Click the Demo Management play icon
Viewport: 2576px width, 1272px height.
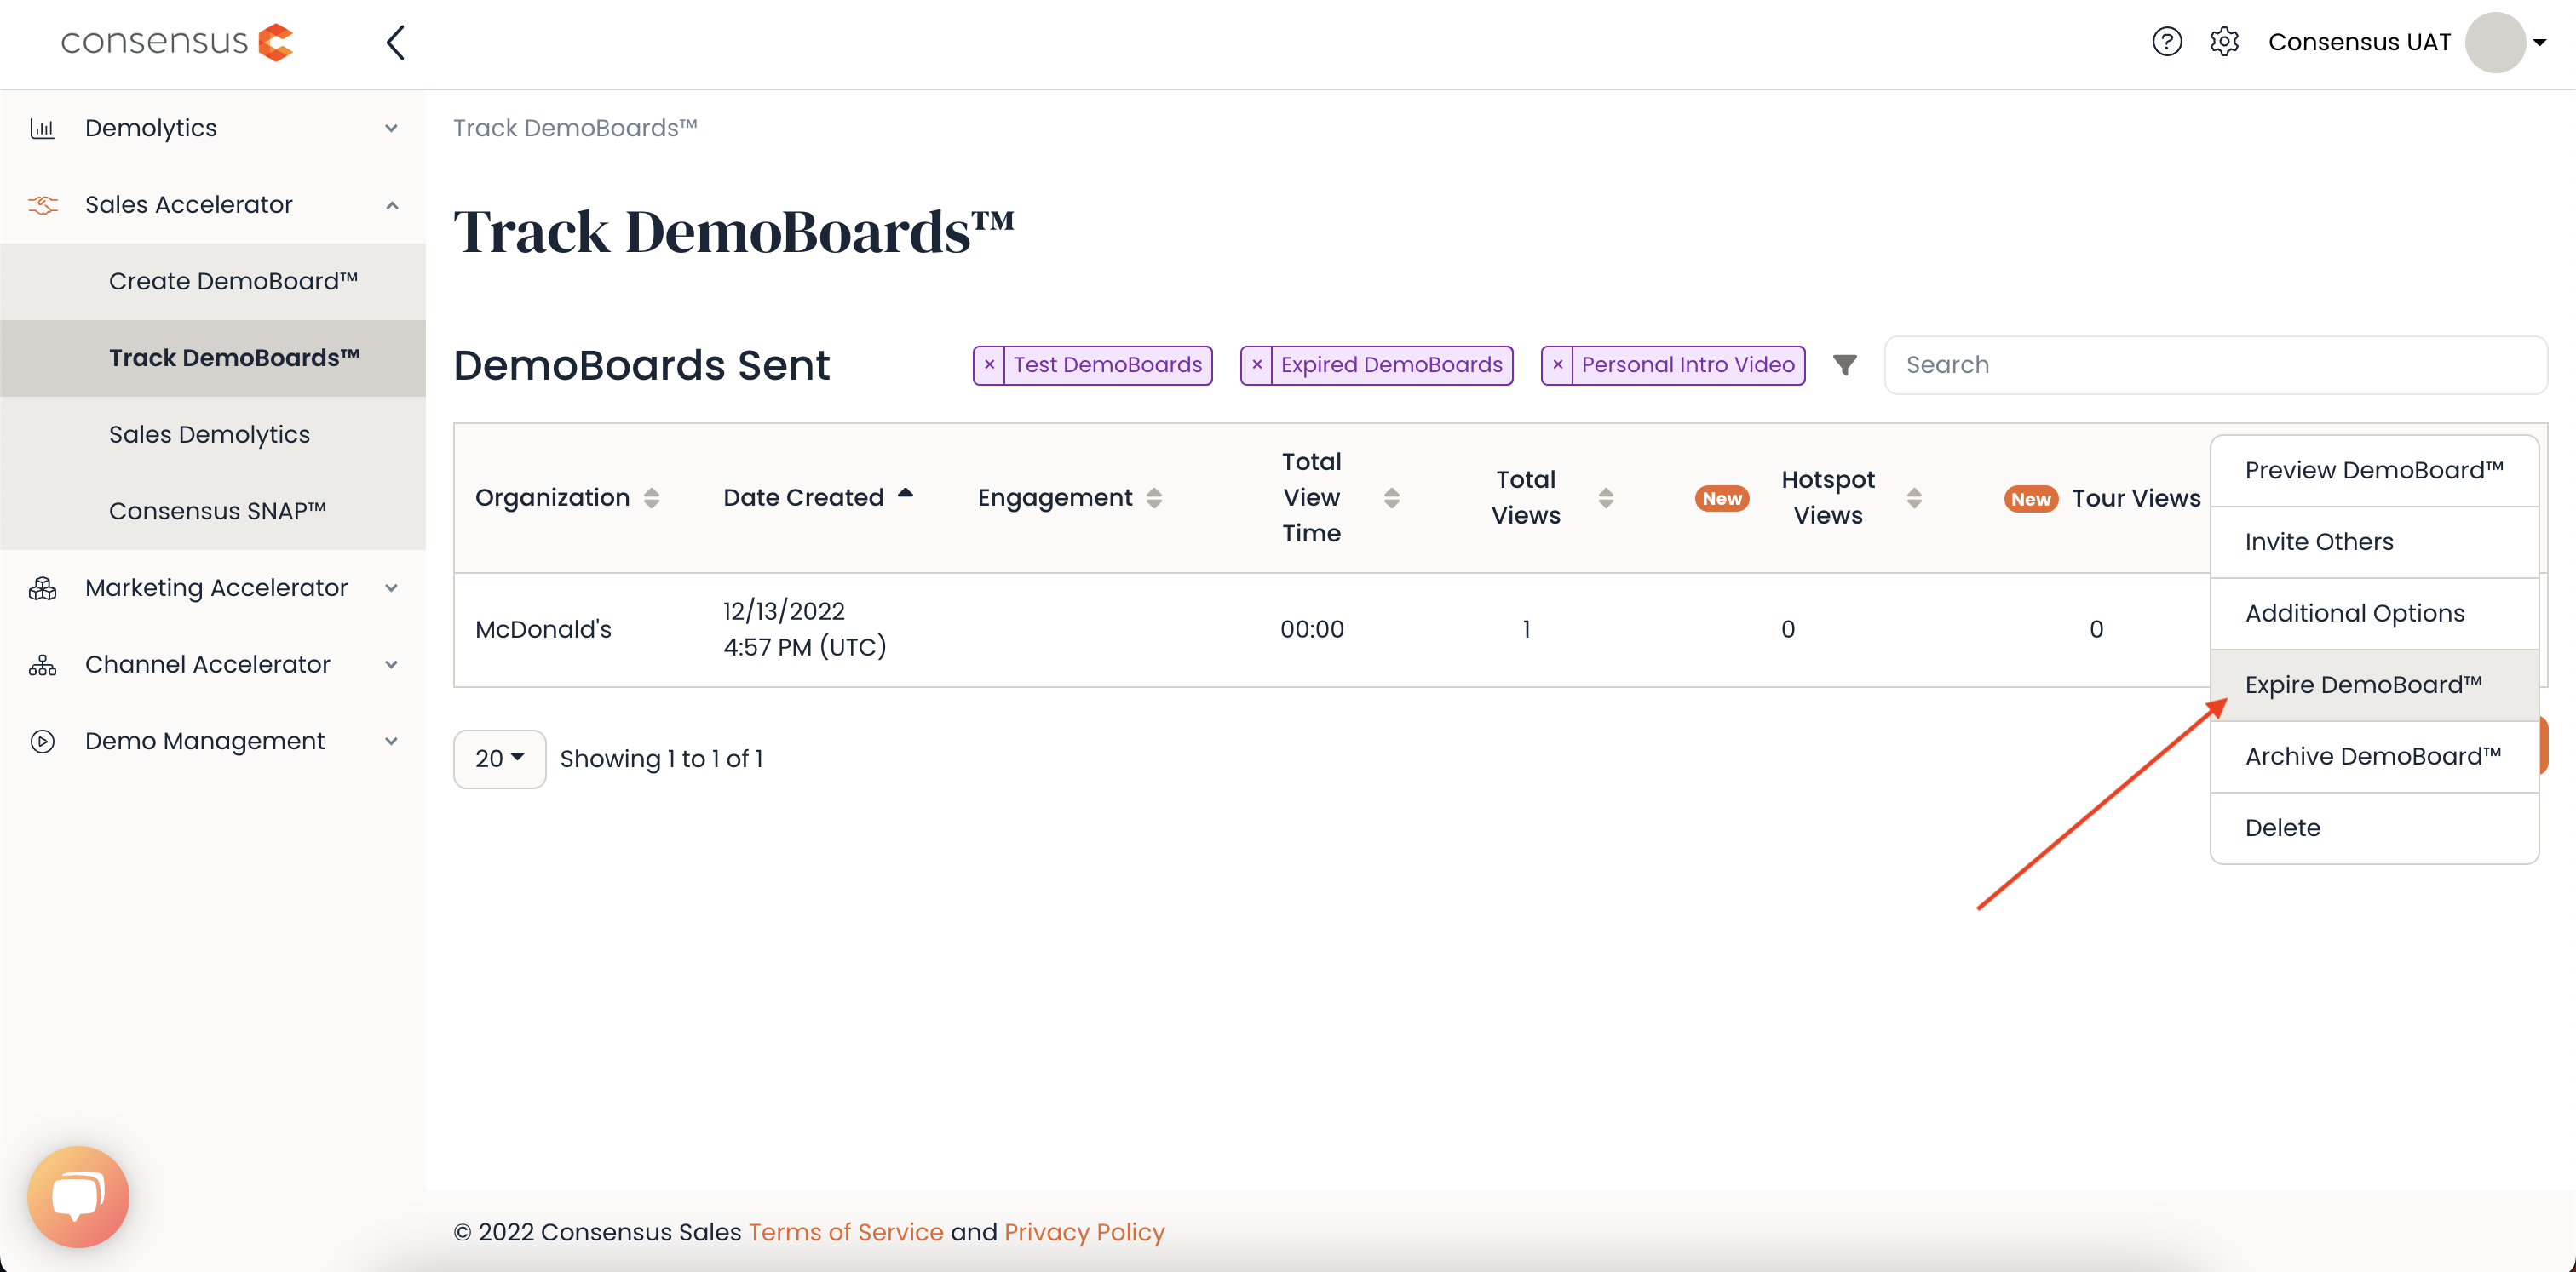coord(42,742)
